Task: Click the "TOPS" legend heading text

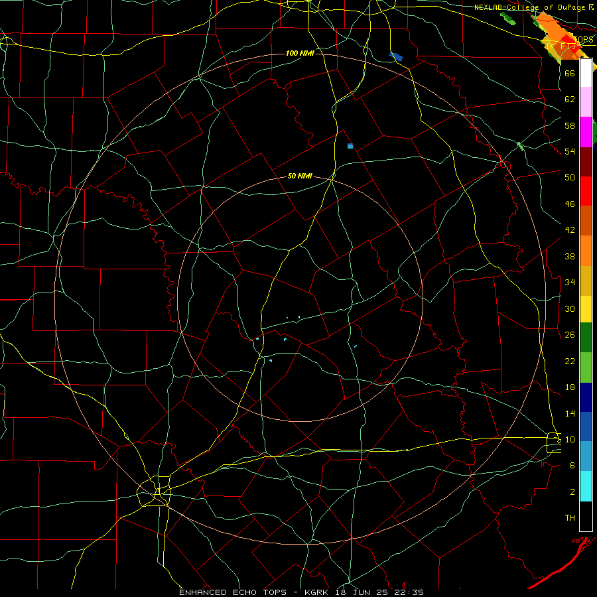Action: click(584, 40)
